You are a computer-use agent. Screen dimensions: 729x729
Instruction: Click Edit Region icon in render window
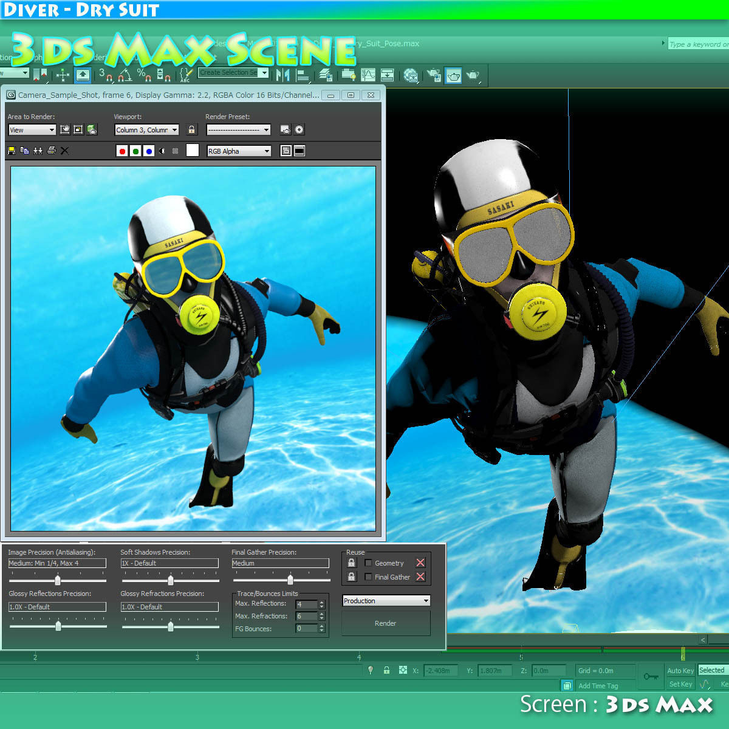65,129
